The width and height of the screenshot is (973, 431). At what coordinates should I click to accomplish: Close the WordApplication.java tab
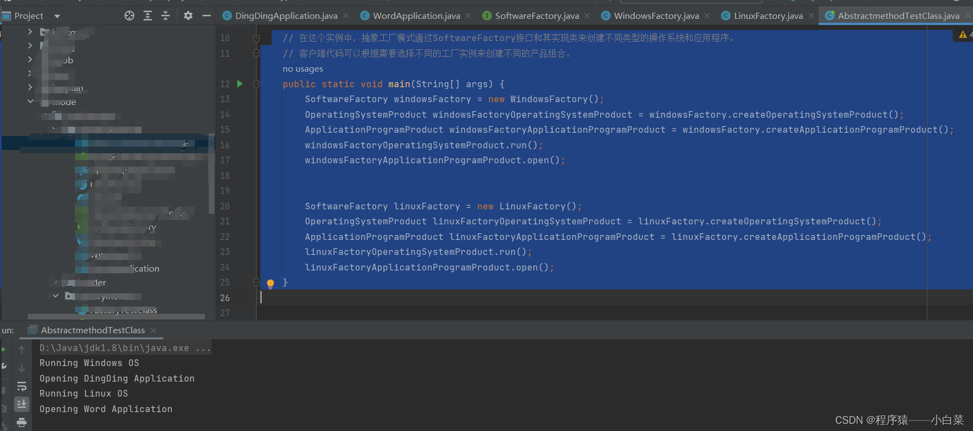pos(468,16)
